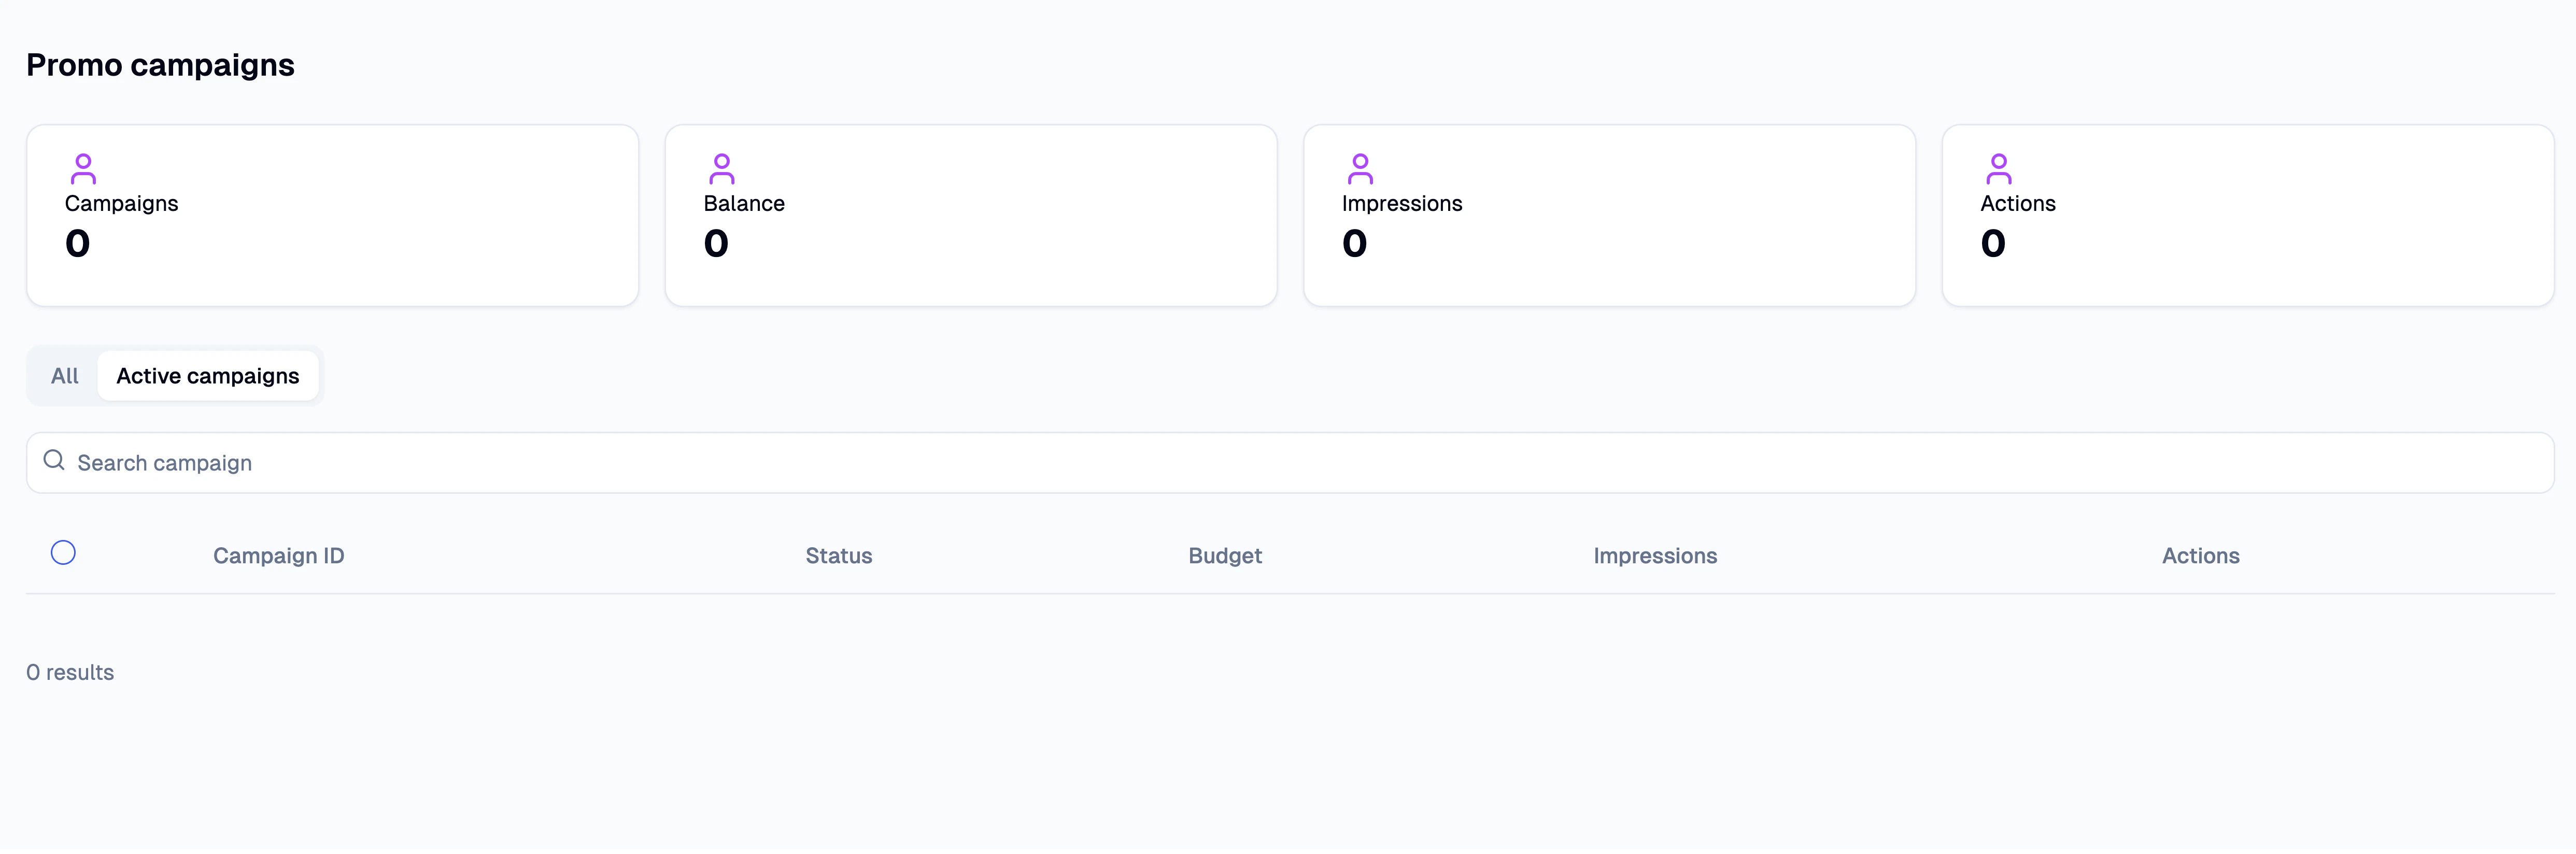Open the Balance stat card
2576x854 pixels.
coord(971,216)
